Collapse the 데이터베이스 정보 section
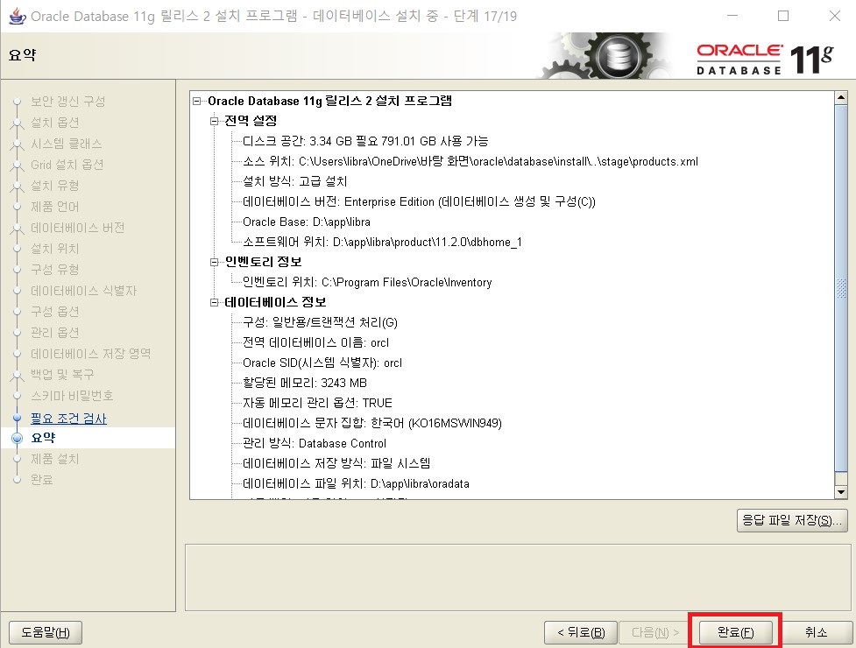 pos(215,303)
